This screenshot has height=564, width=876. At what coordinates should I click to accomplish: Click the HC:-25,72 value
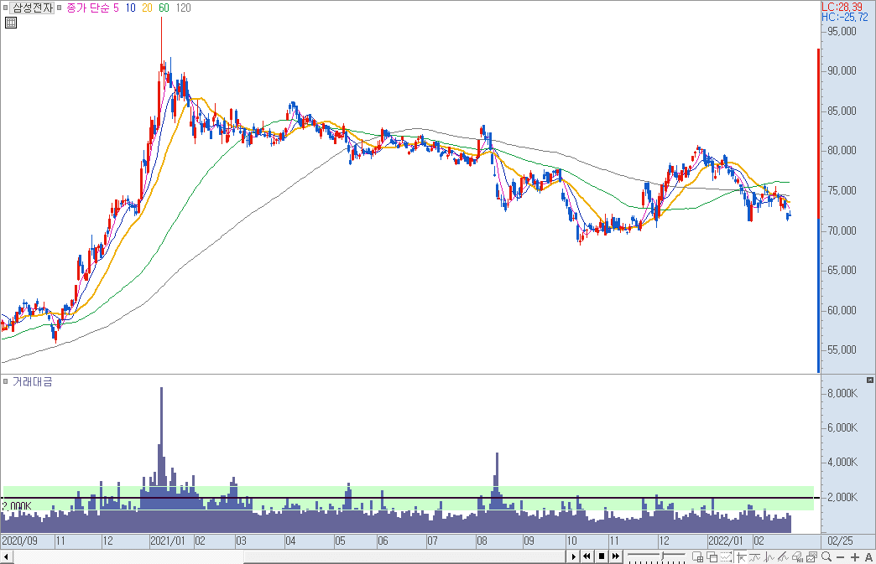pos(845,17)
